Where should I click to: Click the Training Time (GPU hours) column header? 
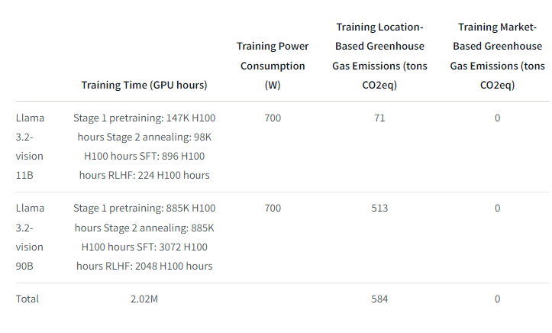(144, 85)
